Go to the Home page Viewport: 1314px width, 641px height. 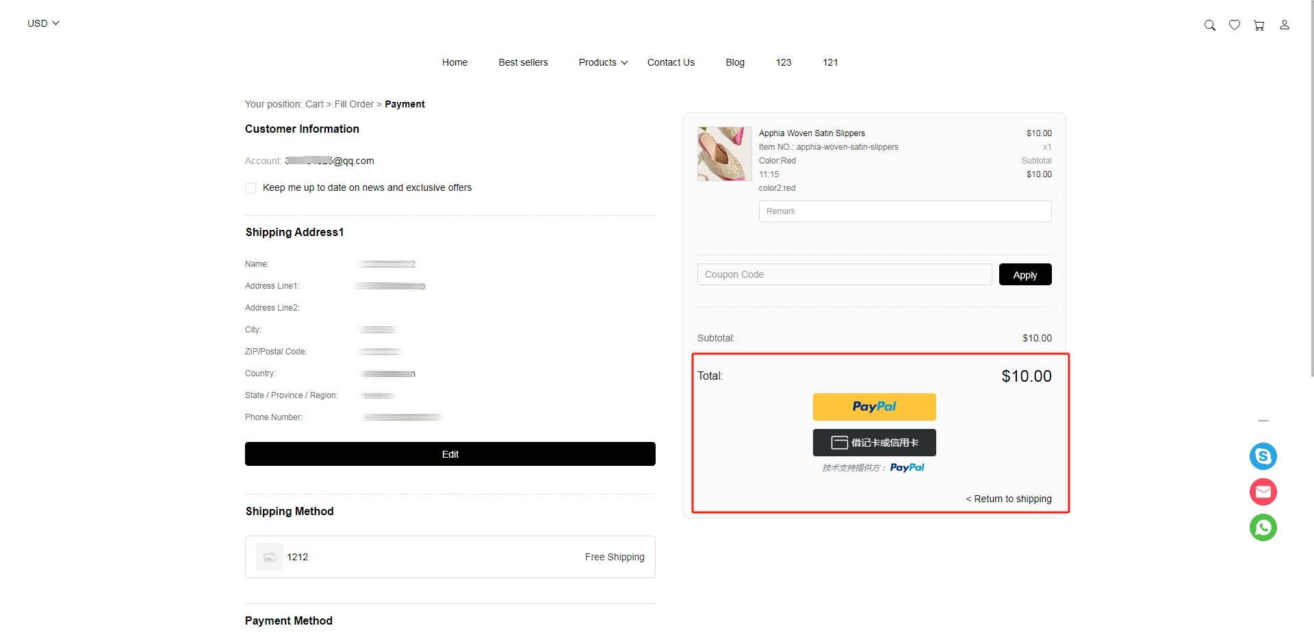click(x=454, y=62)
